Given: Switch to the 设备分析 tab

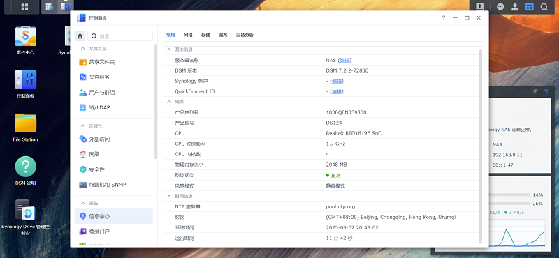Looking at the screenshot, I should tap(245, 35).
